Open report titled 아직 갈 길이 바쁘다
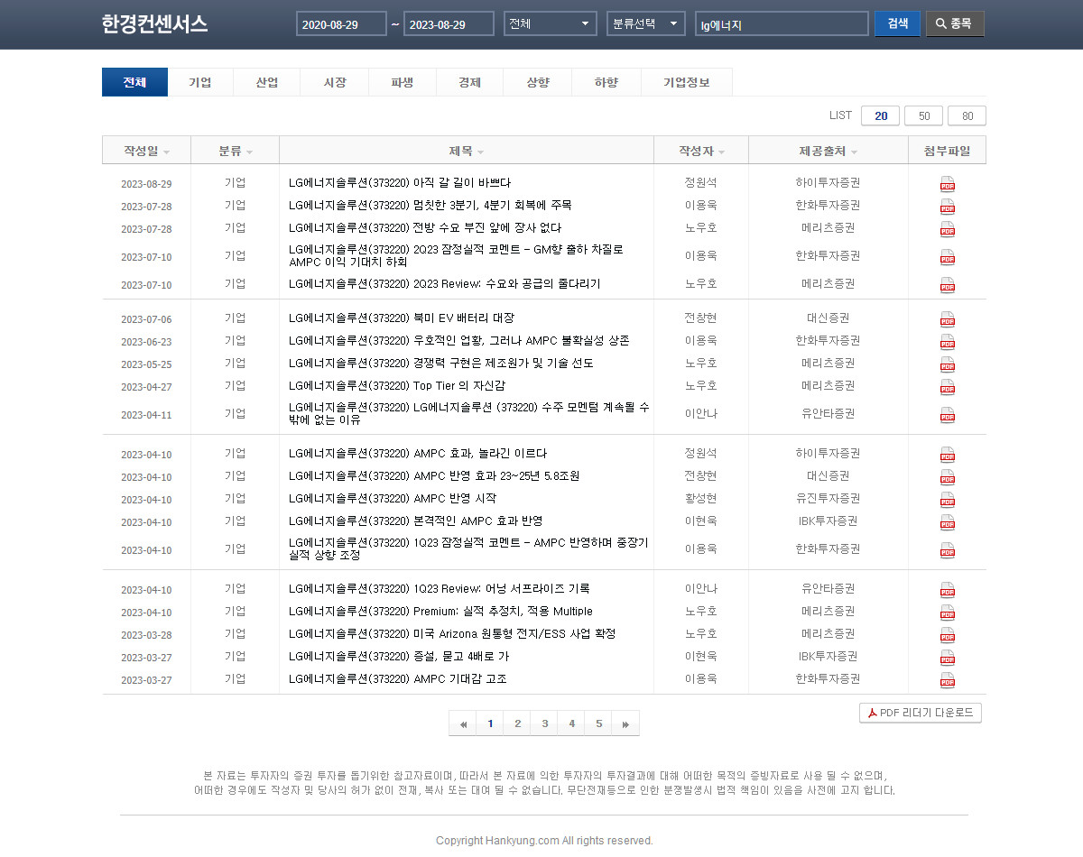Image resolution: width=1083 pixels, height=857 pixels. (x=400, y=183)
